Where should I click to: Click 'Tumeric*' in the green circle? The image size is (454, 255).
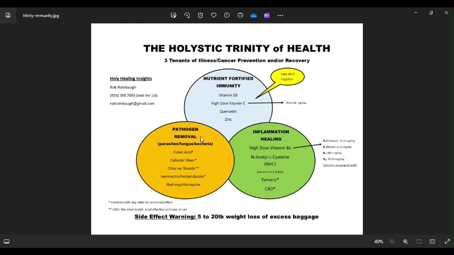click(x=270, y=180)
